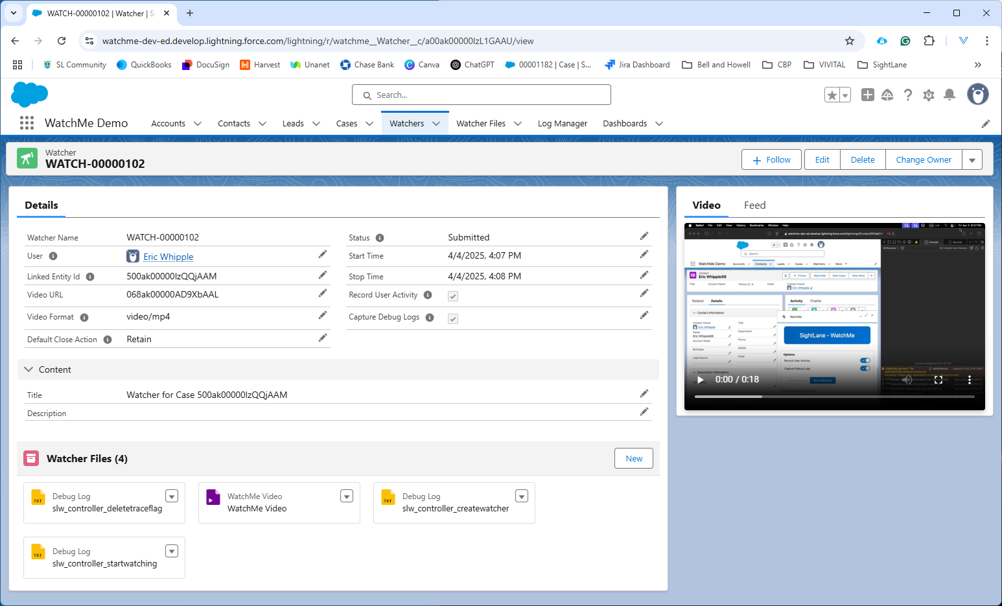Select the Video tab
Image resolution: width=1002 pixels, height=606 pixels.
coord(706,205)
